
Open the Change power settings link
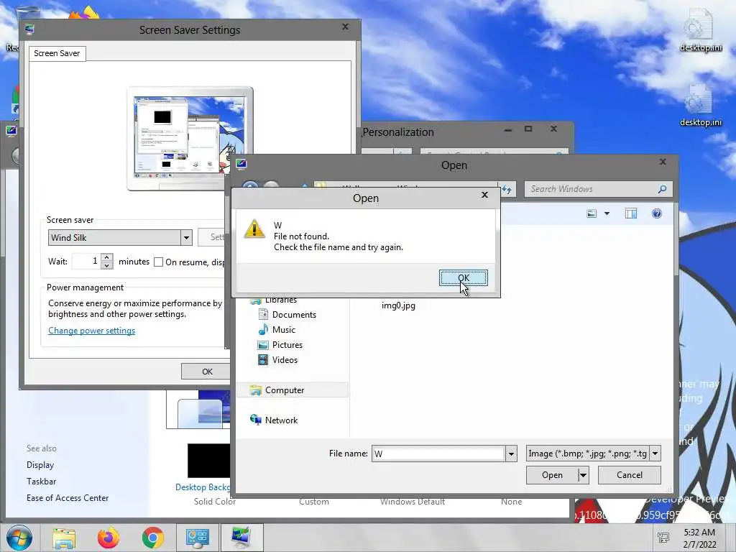tap(91, 331)
